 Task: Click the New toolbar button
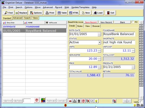[x=86, y=13]
